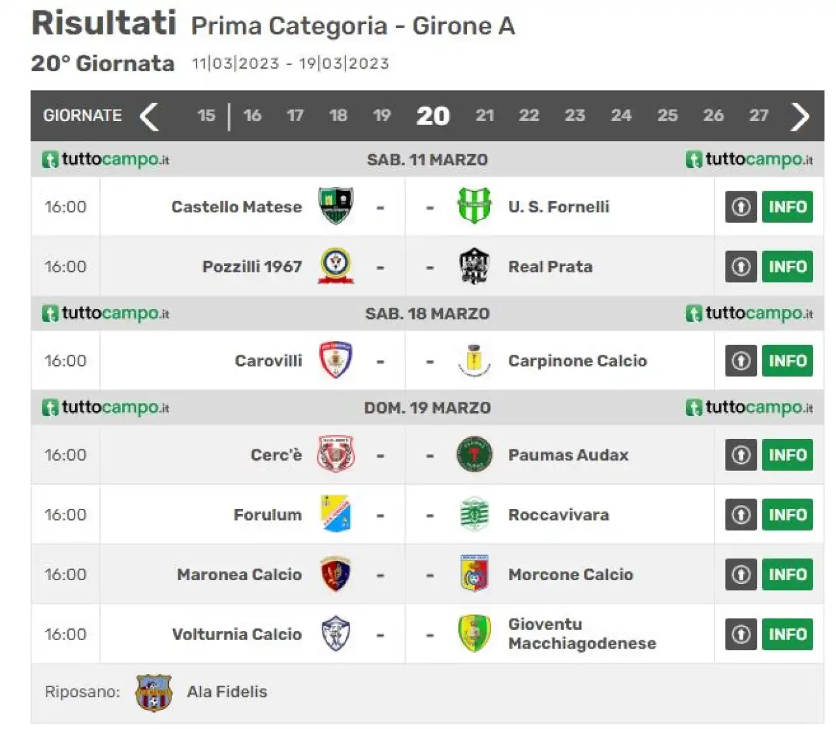Show next giornate with right chevron
836x729 pixels.
coord(800,116)
